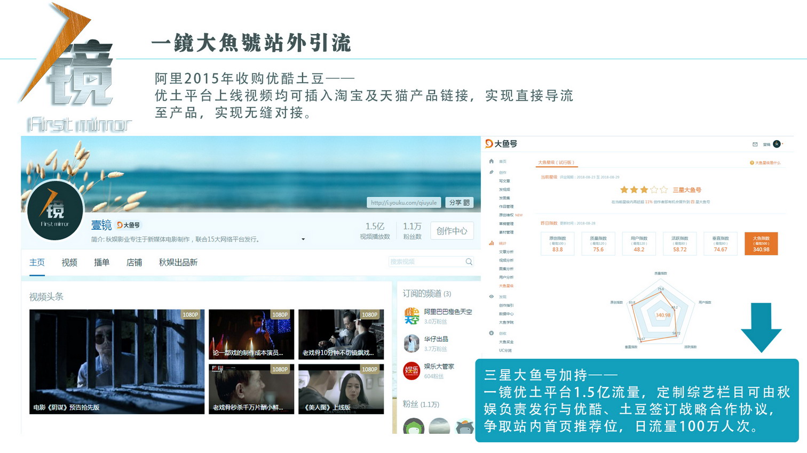807x453 pixels.
Task: Open 发图集 in the sidebar
Action: click(504, 198)
